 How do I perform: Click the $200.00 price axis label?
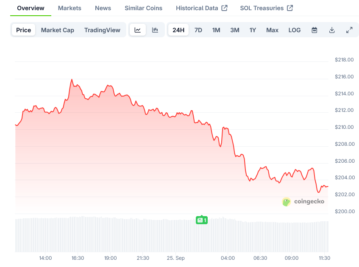345,211
